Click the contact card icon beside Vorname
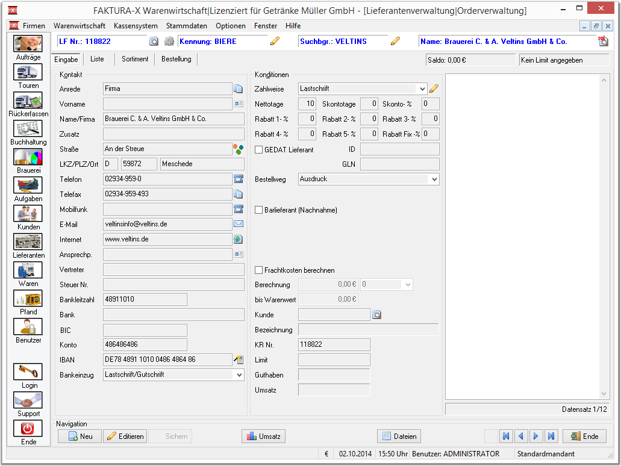This screenshot has height=466, width=621. tap(239, 104)
